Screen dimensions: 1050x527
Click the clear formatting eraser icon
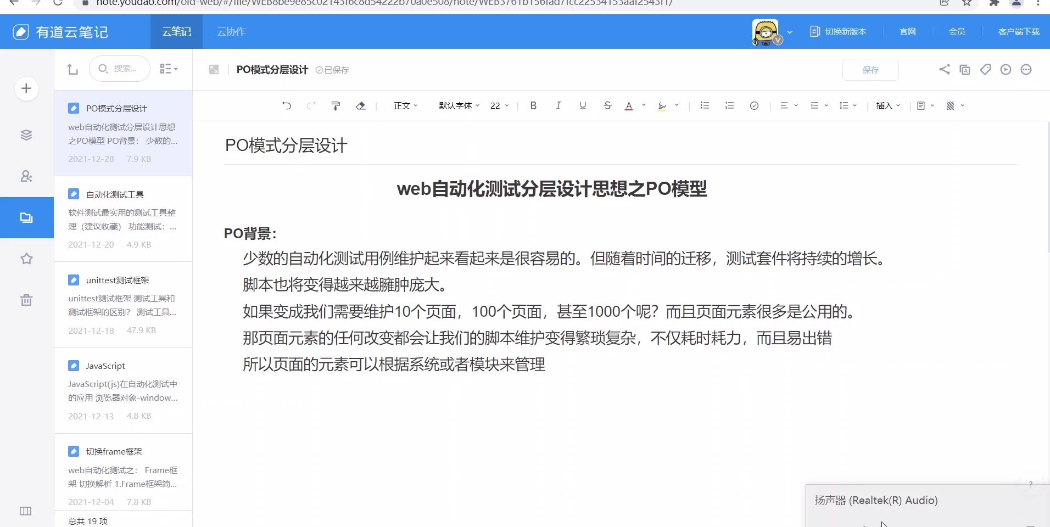point(361,106)
